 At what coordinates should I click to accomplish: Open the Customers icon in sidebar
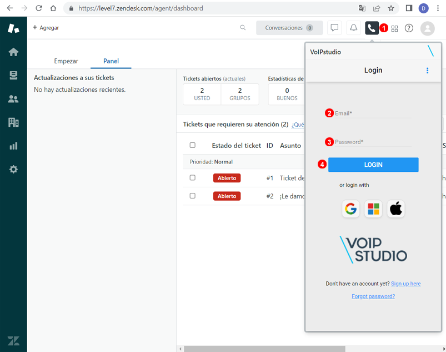[13, 99]
